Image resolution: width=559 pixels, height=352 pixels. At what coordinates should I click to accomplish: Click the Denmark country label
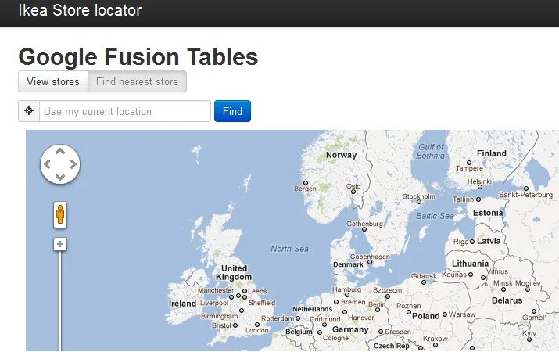tap(348, 264)
